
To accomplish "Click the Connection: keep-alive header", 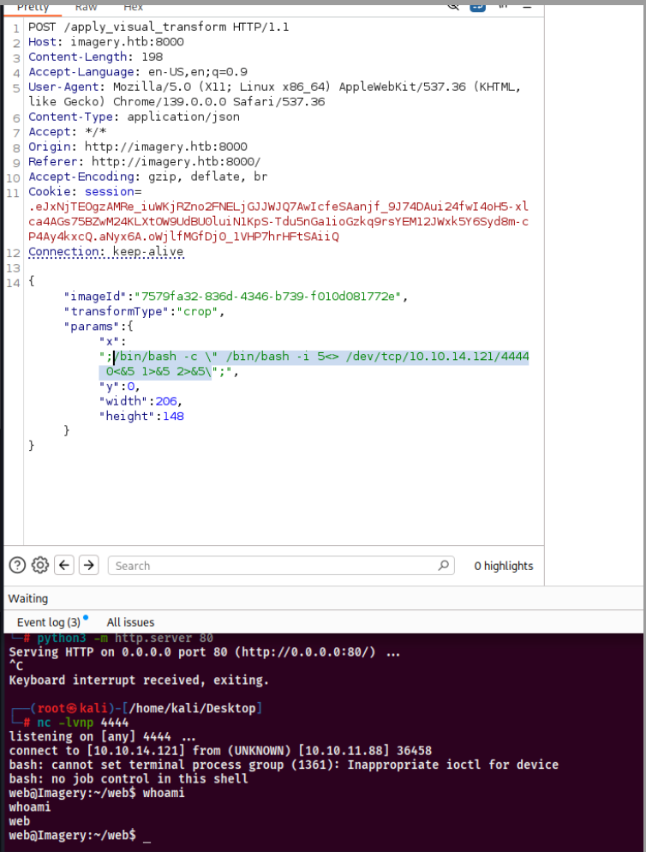I will point(106,252).
